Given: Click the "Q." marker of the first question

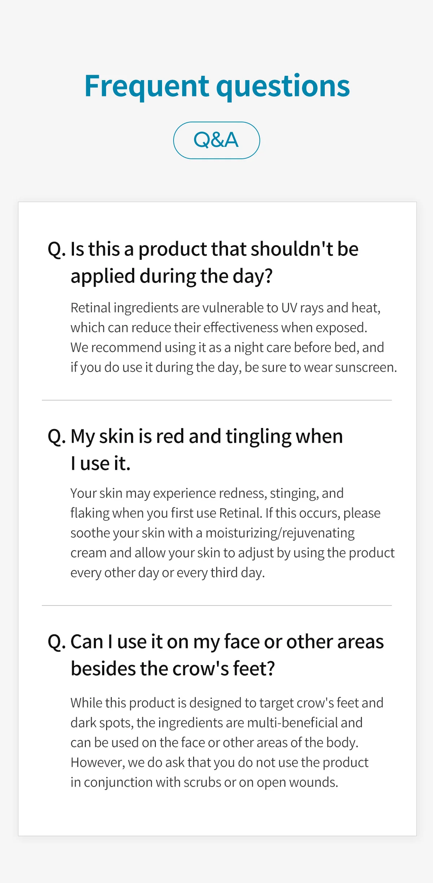Looking at the screenshot, I should [57, 250].
